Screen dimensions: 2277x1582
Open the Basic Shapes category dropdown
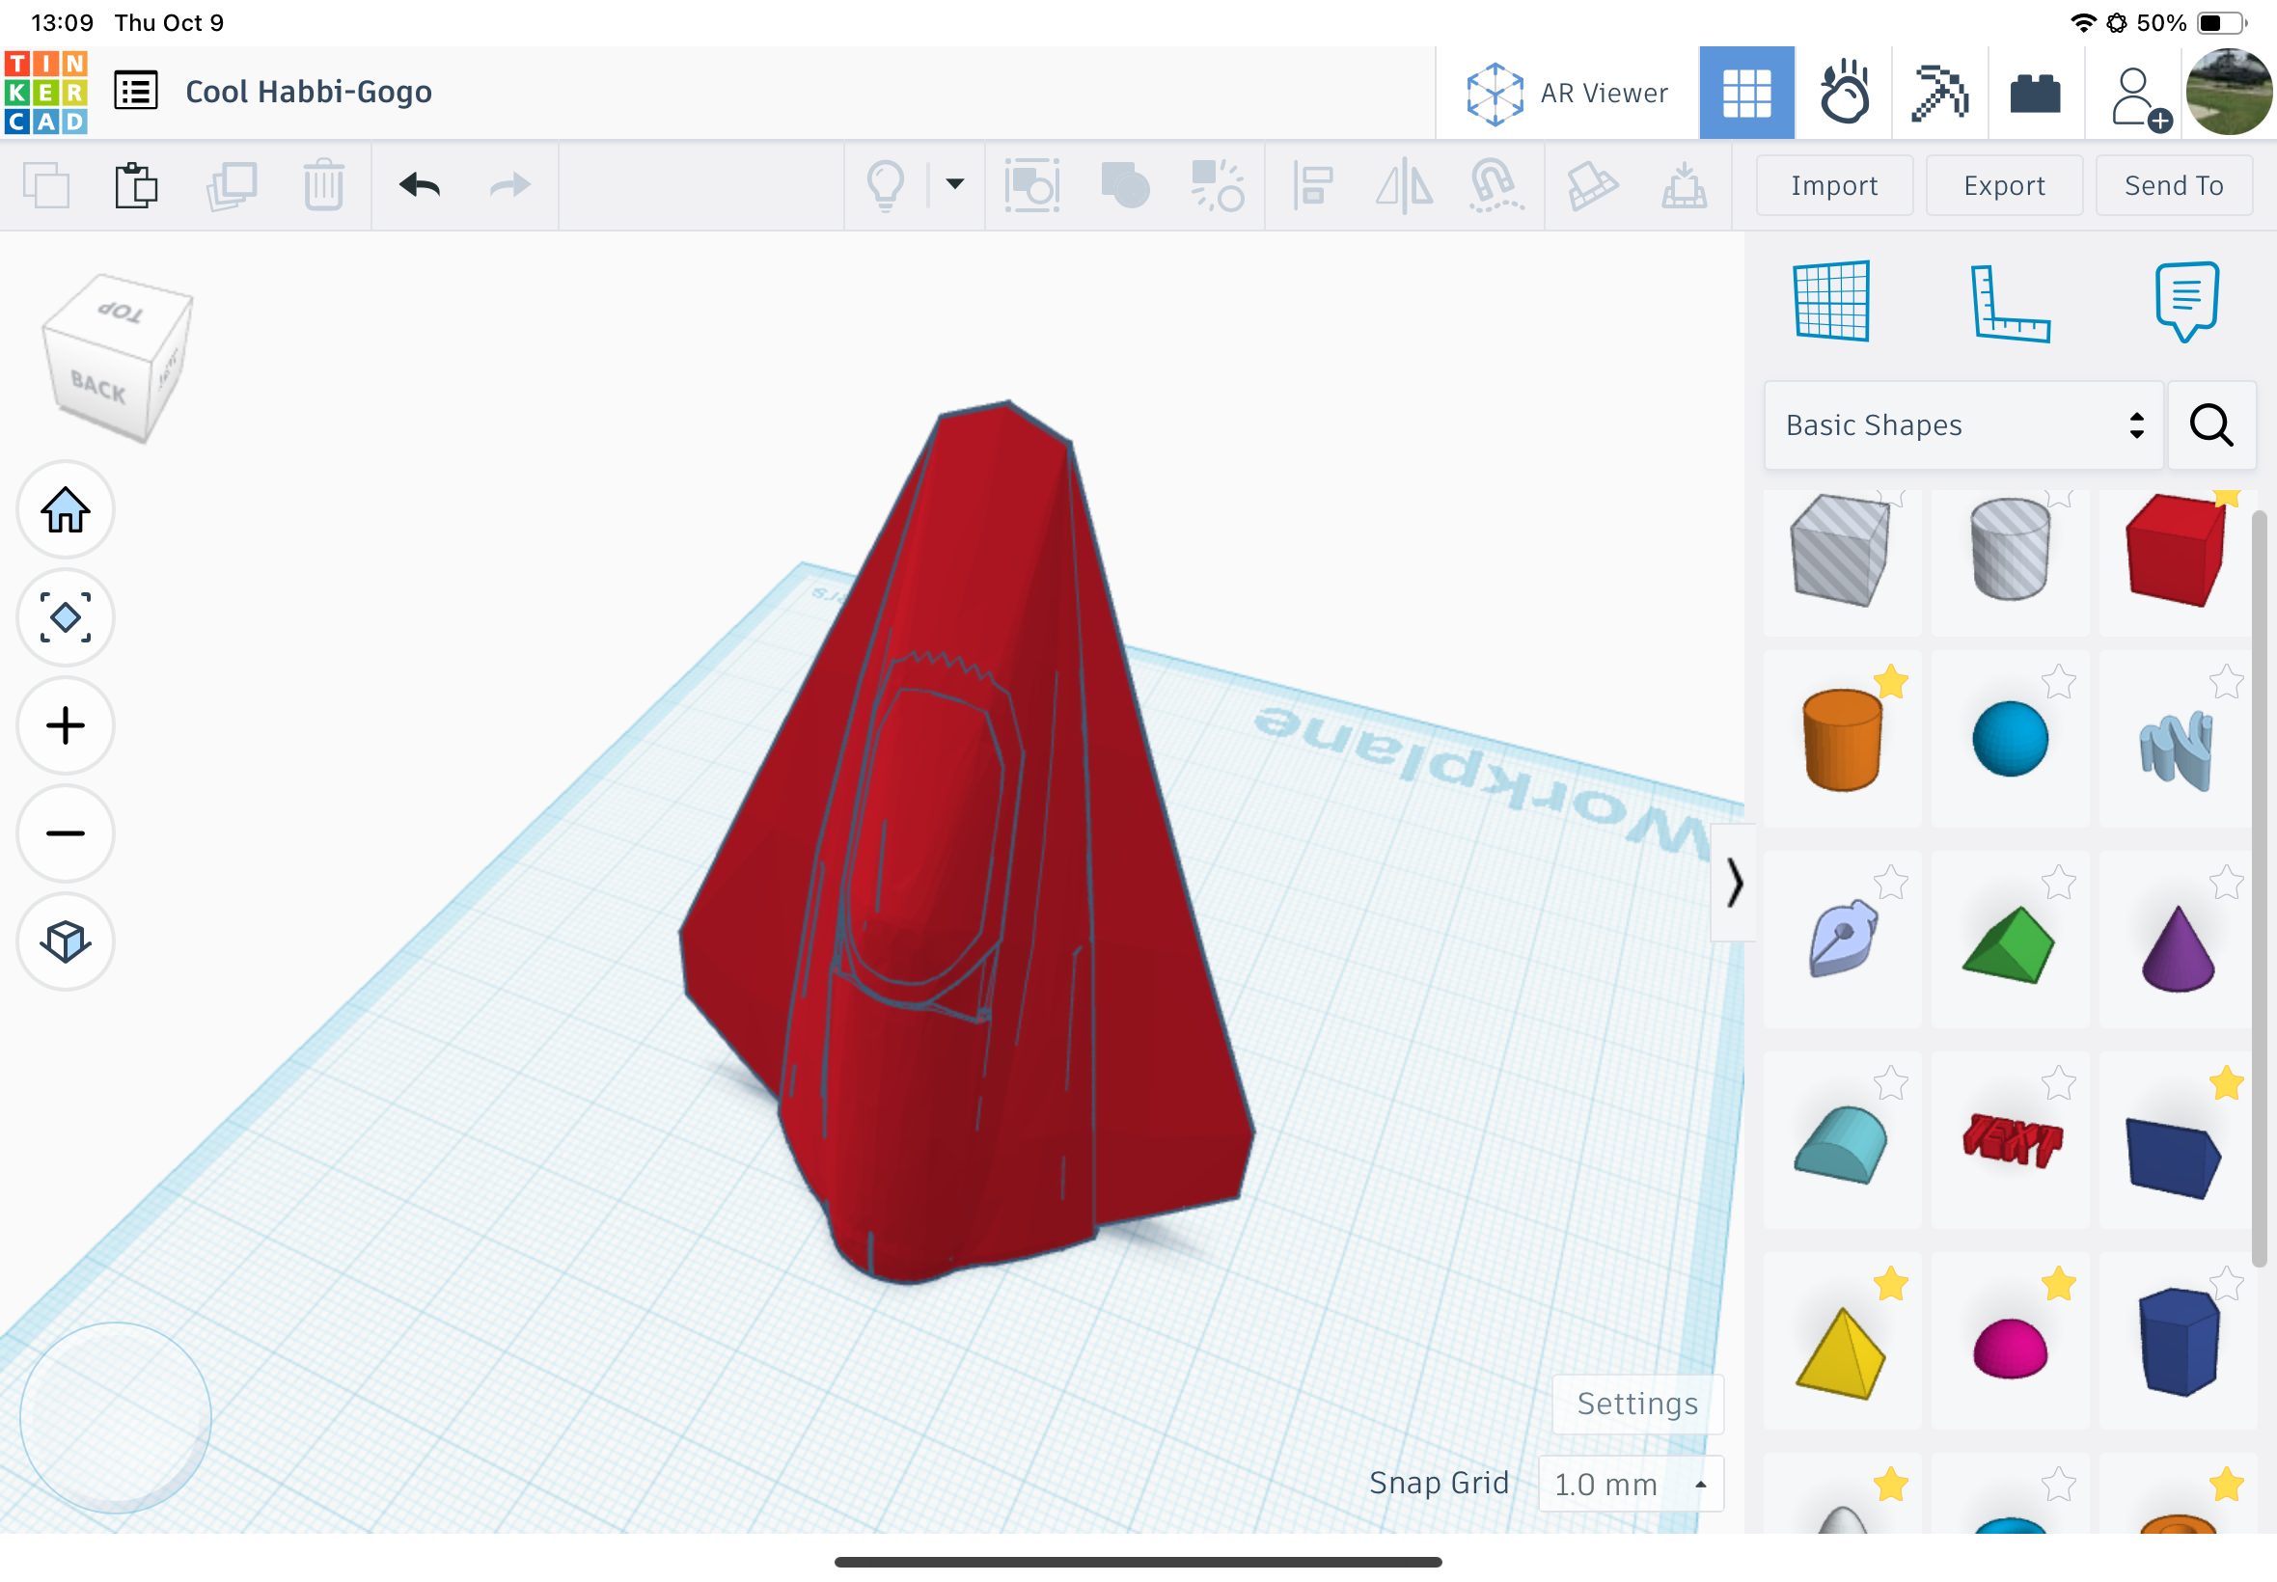(1962, 425)
